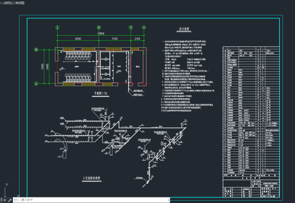Open the recent commands dropdown
This screenshot has height=203, width=295.
(17, 200)
